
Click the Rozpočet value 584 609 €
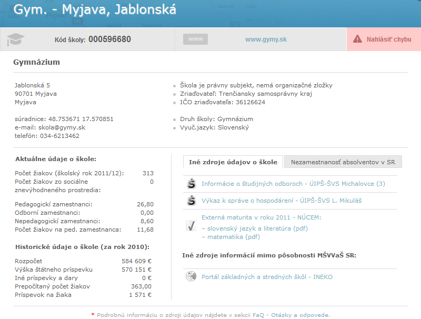(137, 261)
